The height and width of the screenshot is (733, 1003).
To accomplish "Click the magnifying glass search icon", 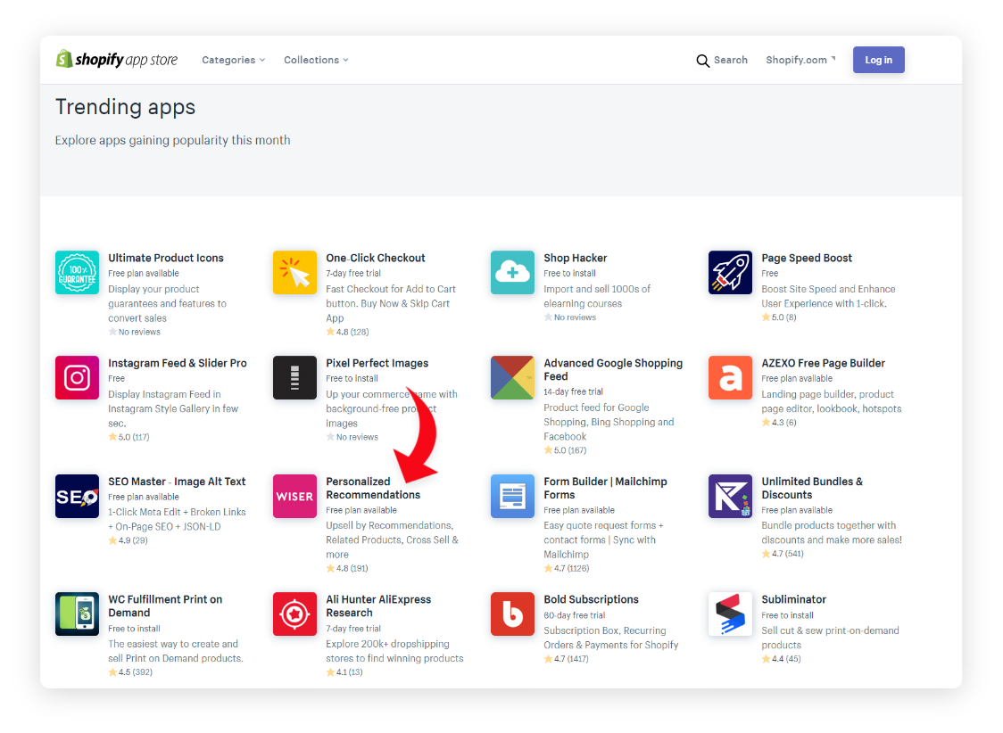I will pos(702,61).
